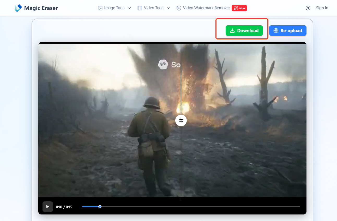Viewport: 337px width, 221px height.
Task: Open the Video Tools menu
Action: click(154, 8)
